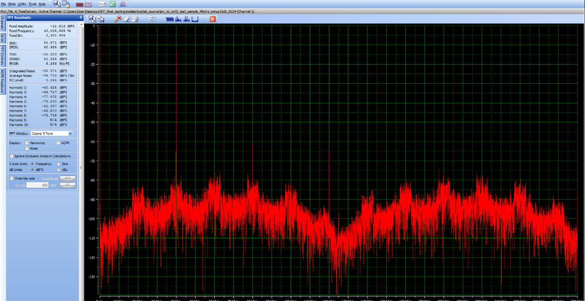
Task: Select Bins for X Axis Units
Action: coord(58,164)
